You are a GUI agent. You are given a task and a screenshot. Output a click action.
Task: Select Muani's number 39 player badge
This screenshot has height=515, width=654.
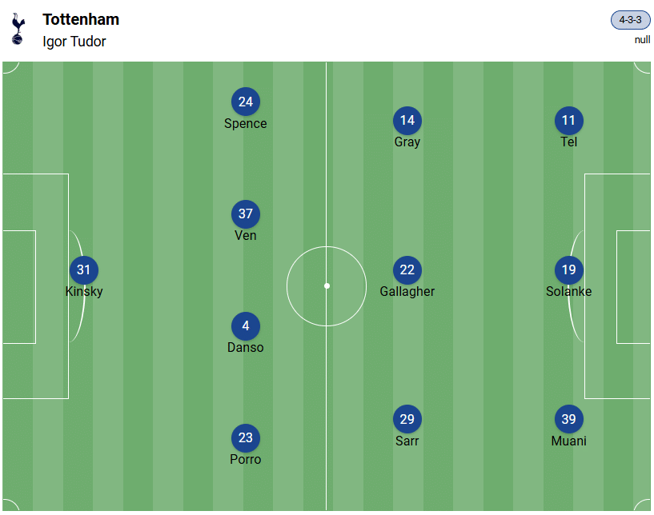tap(569, 420)
